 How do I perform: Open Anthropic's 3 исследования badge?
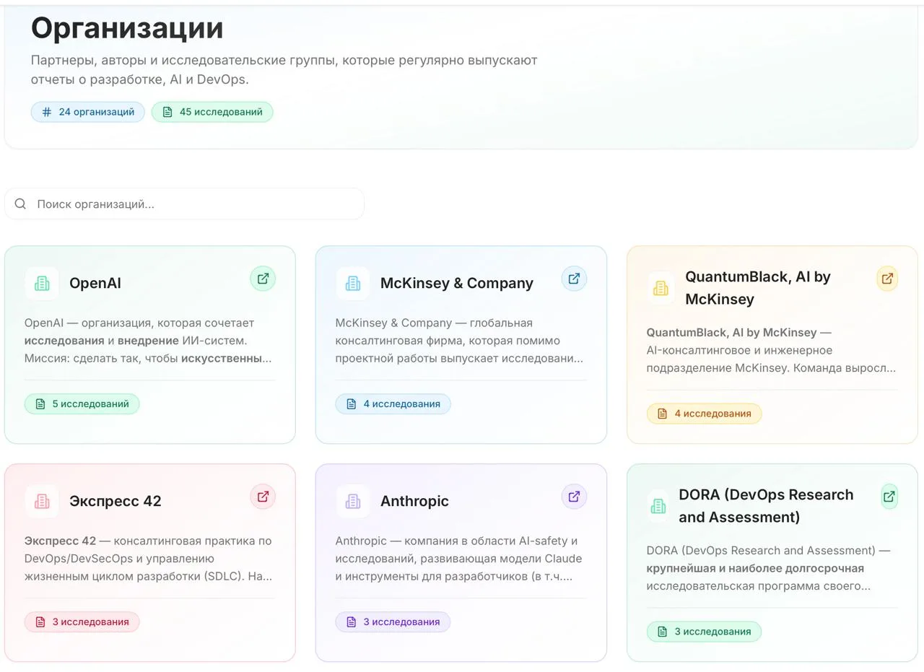[x=393, y=622]
